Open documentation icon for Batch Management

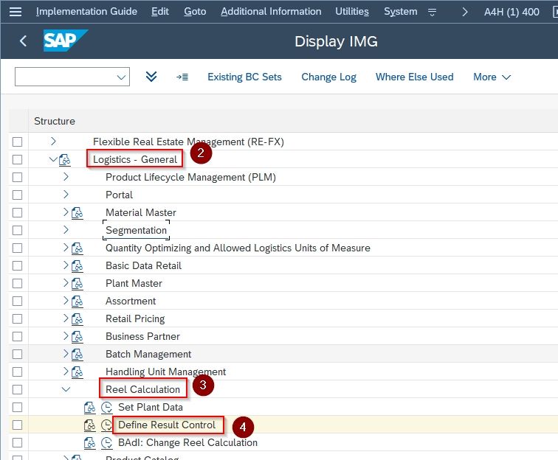pos(77,354)
